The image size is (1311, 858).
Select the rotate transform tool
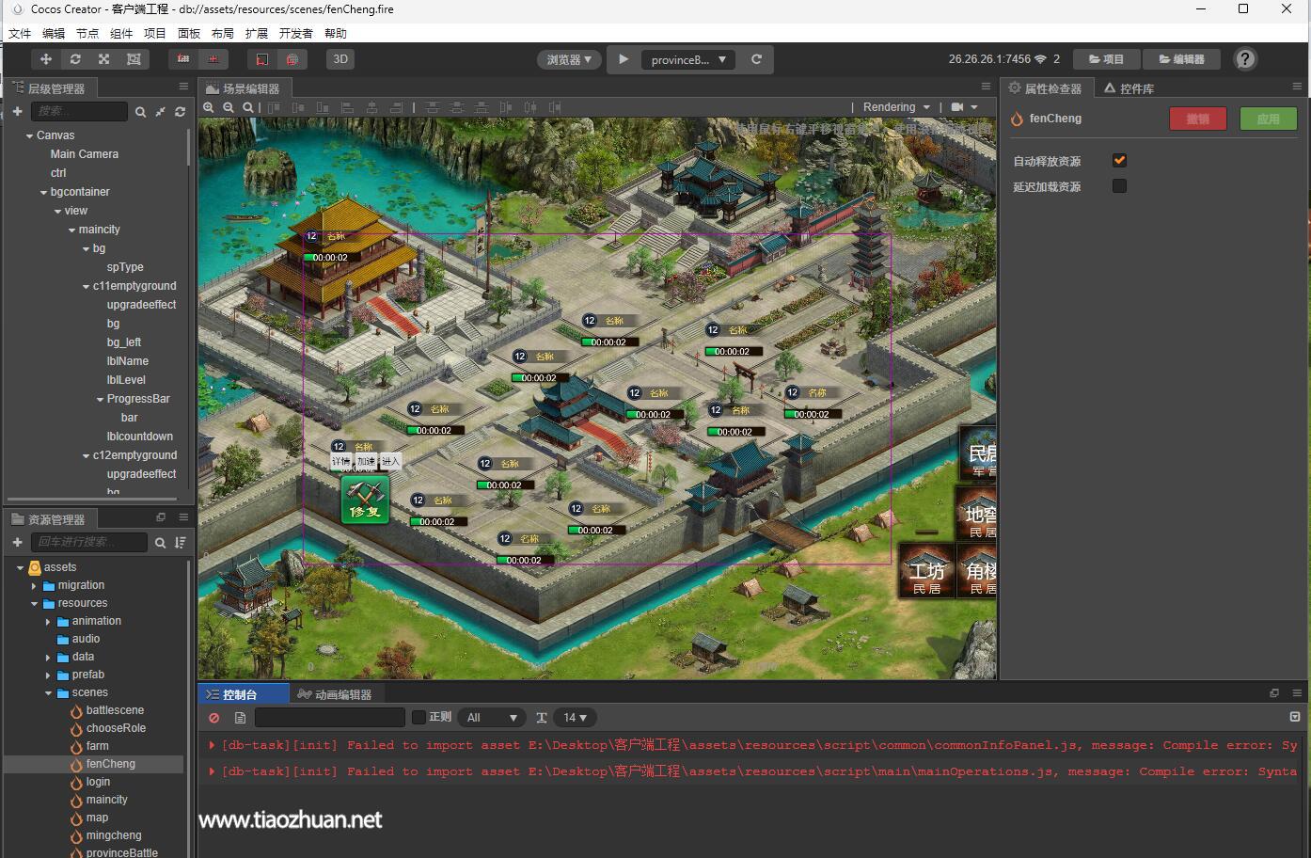[75, 59]
